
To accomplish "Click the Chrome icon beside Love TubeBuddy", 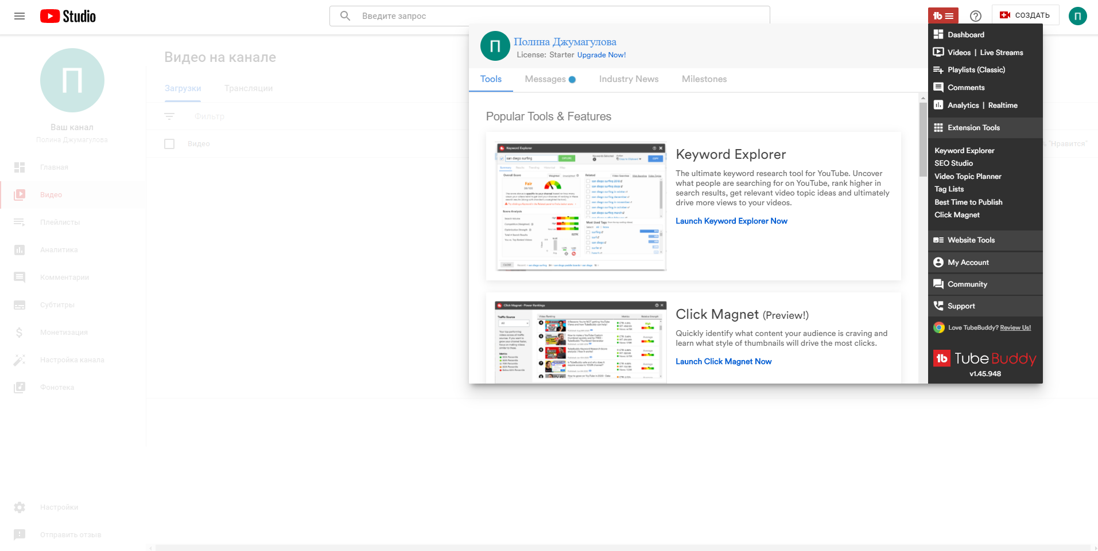I will pyautogui.click(x=939, y=327).
